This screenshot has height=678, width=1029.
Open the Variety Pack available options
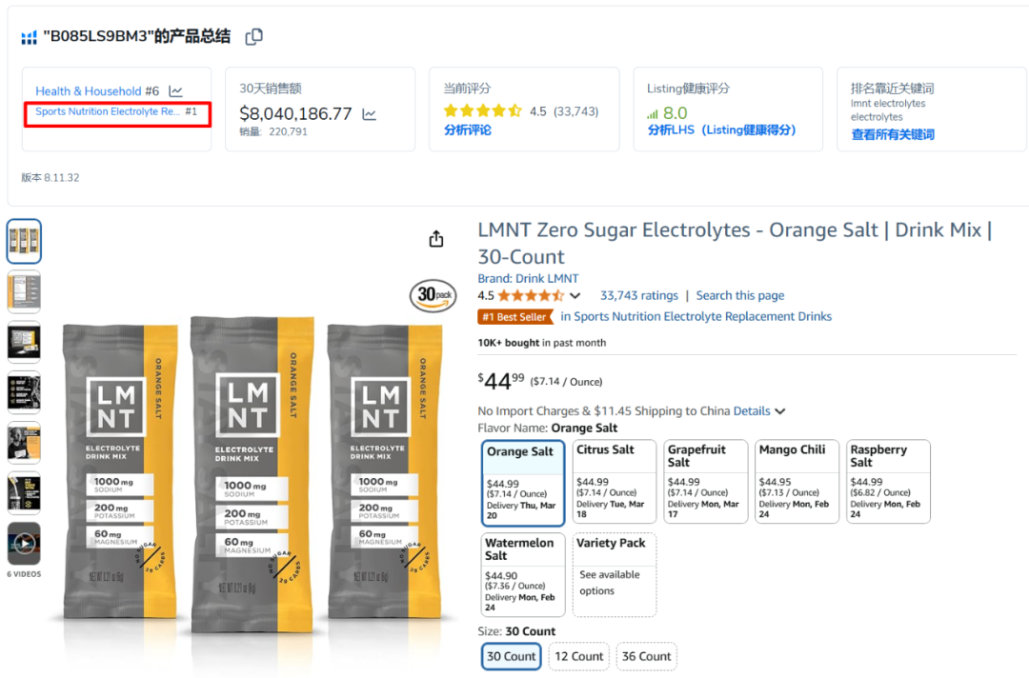[x=615, y=574]
